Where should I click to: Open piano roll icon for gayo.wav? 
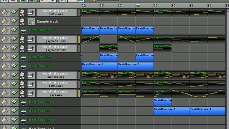tap(31, 93)
